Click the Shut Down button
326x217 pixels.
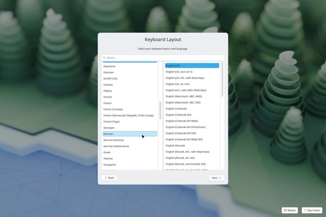312,210
